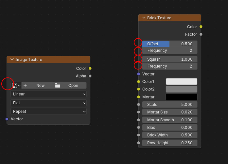Click the Row Height input socket
This screenshot has width=228, height=164.
pos(139,143)
